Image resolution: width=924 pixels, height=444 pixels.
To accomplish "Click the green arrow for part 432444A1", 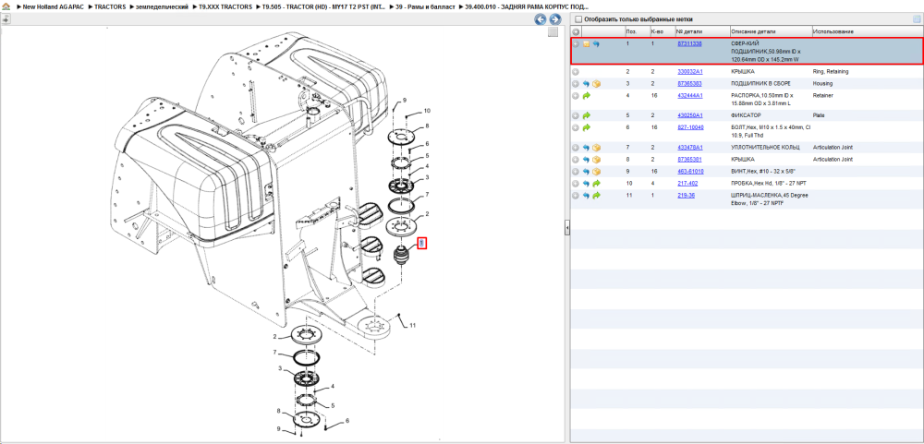I will point(587,95).
